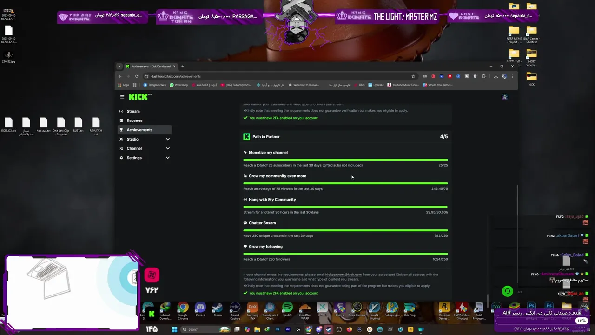Image resolution: width=595 pixels, height=335 pixels.
Task: Open Chrome three-dot menu
Action: point(513,76)
